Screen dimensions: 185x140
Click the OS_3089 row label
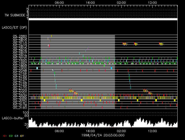tap(20, 98)
